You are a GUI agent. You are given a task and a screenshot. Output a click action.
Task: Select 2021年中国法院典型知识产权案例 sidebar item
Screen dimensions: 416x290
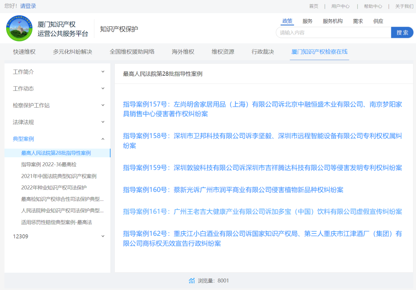point(59,176)
